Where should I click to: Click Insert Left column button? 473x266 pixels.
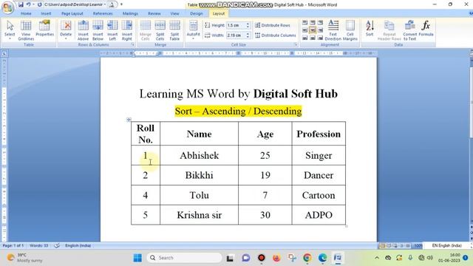(x=112, y=30)
